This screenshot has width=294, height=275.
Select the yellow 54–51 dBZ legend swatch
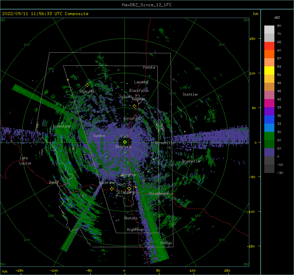269,71
